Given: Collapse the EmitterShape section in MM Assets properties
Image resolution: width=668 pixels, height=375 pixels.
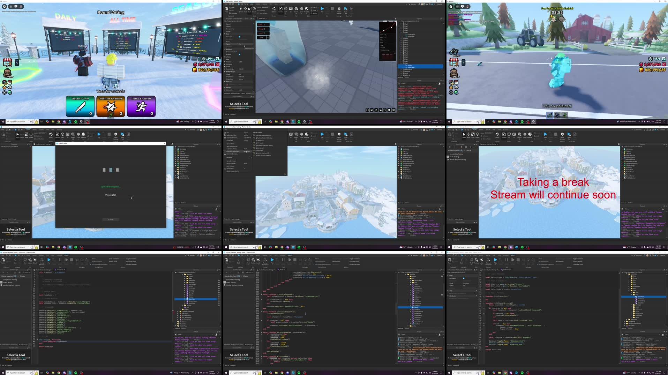Looking at the screenshot, I should coord(225,72).
